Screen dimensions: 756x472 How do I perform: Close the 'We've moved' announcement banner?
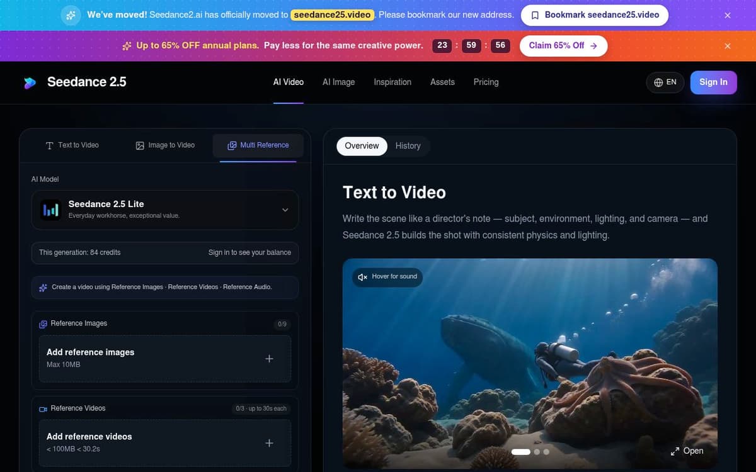pyautogui.click(x=728, y=15)
